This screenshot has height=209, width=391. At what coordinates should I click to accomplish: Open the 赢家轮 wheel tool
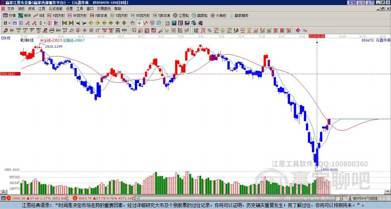pos(200,15)
